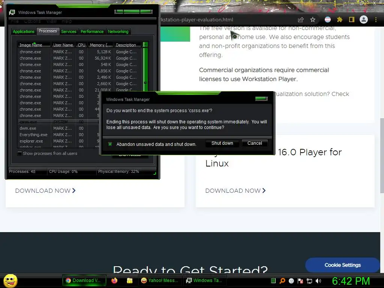Open the Services tab
The width and height of the screenshot is (384, 288).
point(69,31)
